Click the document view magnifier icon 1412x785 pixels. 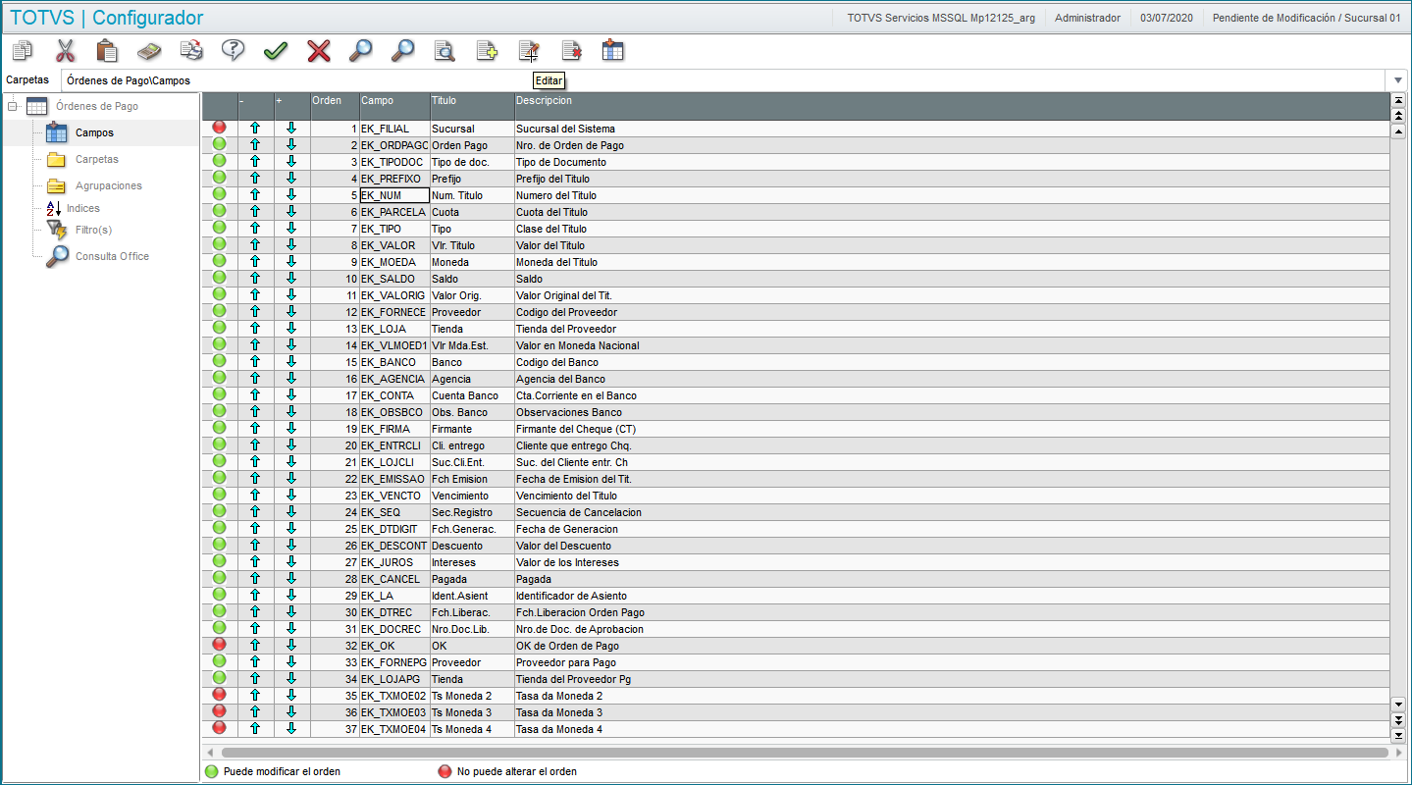tap(445, 50)
